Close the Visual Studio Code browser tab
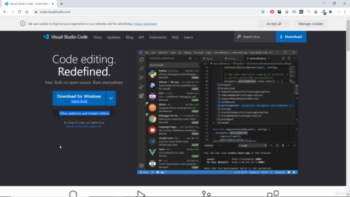This screenshot has height=197, width=350. coord(53,4)
